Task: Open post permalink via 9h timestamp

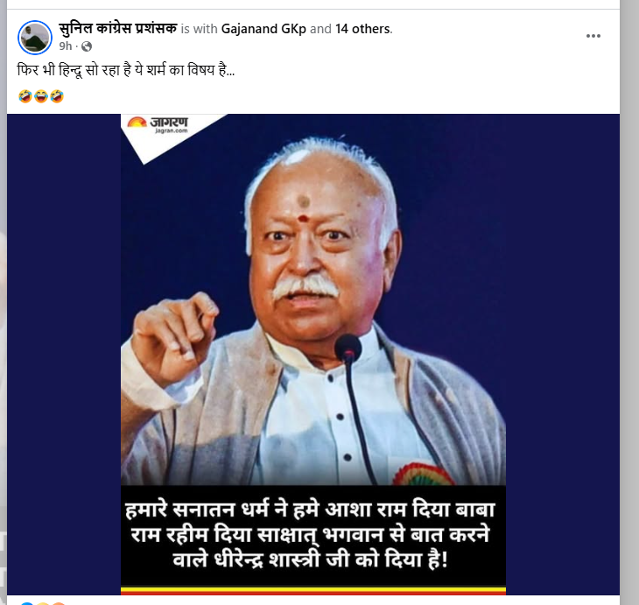Action: (x=65, y=46)
